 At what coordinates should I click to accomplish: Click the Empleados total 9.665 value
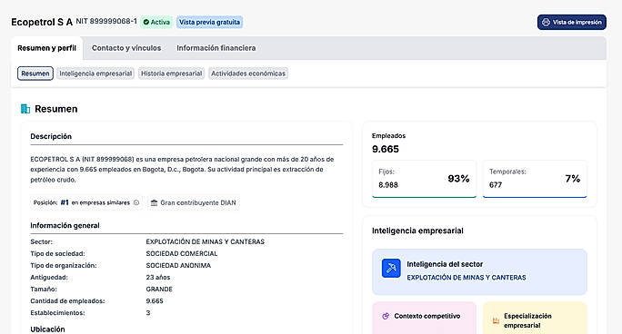(x=386, y=149)
